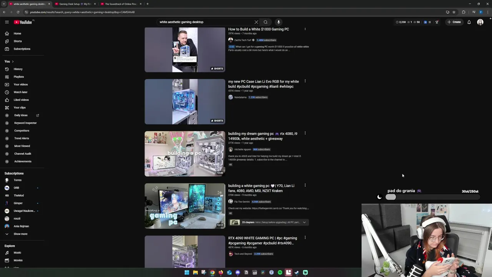Image resolution: width=492 pixels, height=277 pixels.
Task: Open options for dream gaming pc video
Action: (305, 133)
